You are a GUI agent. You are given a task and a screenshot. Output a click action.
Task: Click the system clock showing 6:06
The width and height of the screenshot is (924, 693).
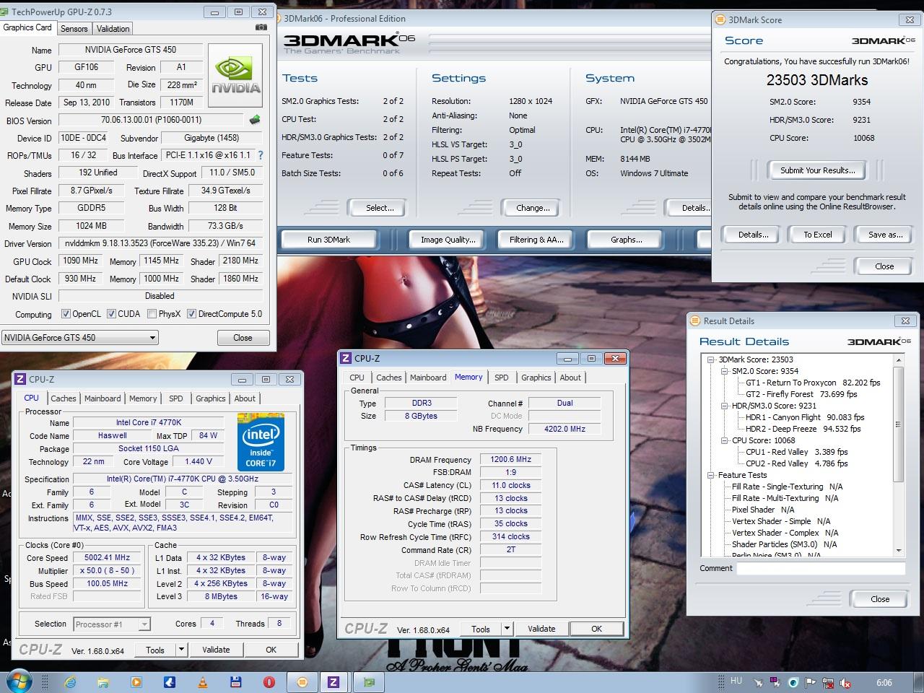(x=884, y=682)
